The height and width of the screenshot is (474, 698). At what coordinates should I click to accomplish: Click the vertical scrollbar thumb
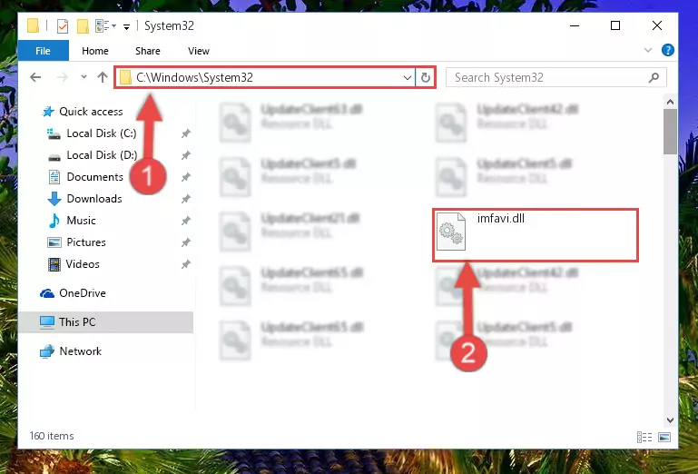tap(670, 132)
